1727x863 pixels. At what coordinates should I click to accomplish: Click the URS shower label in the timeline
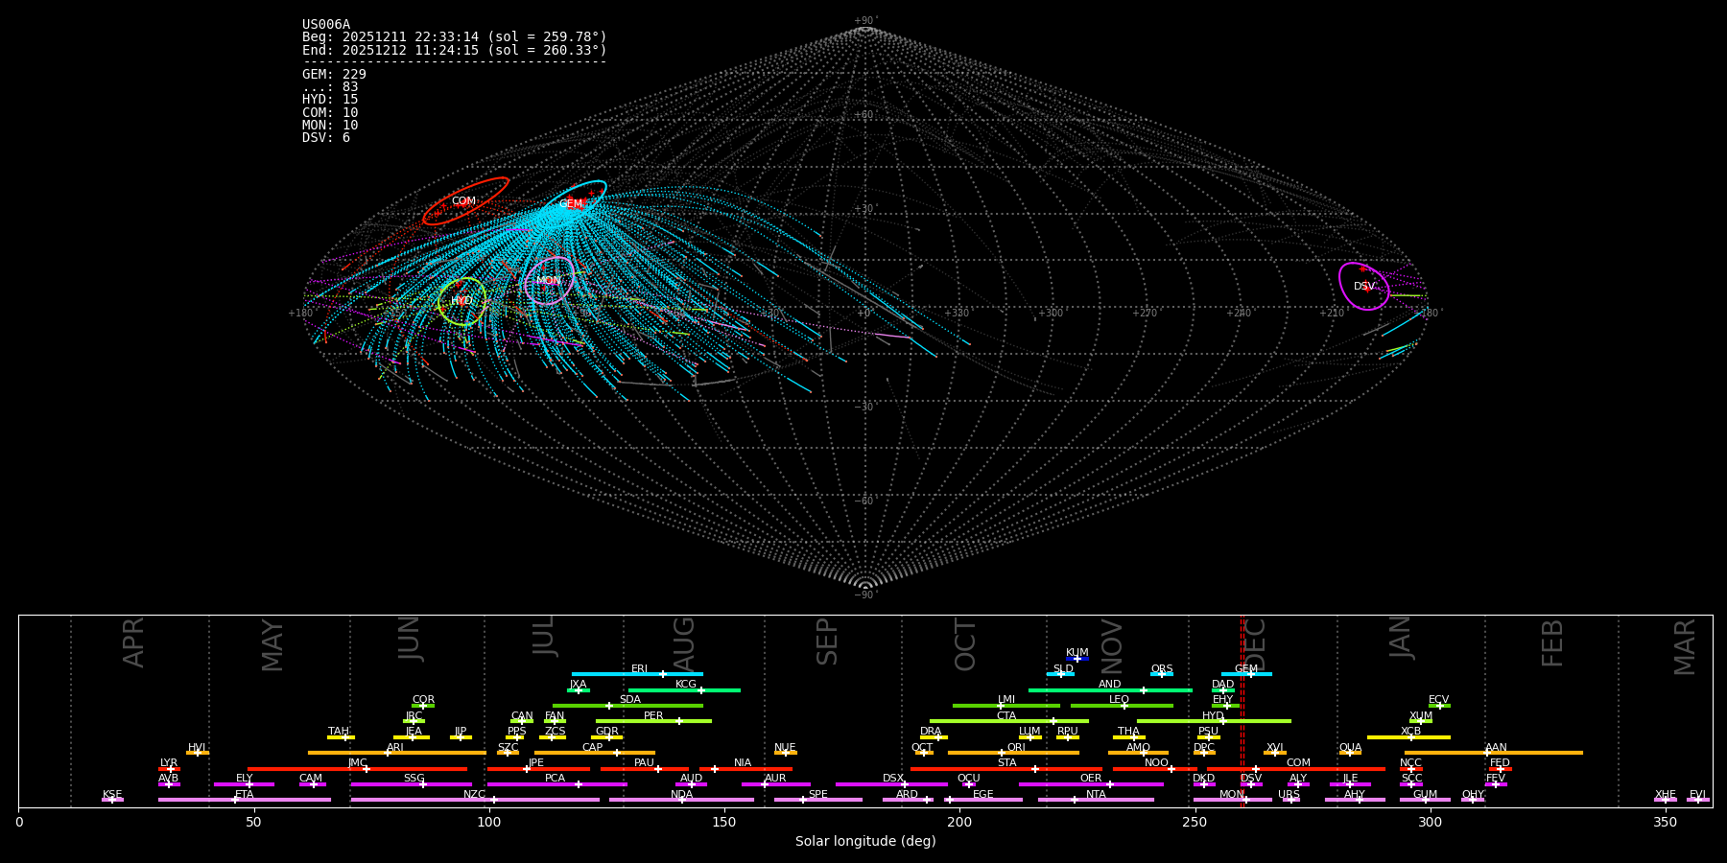coord(1289,794)
